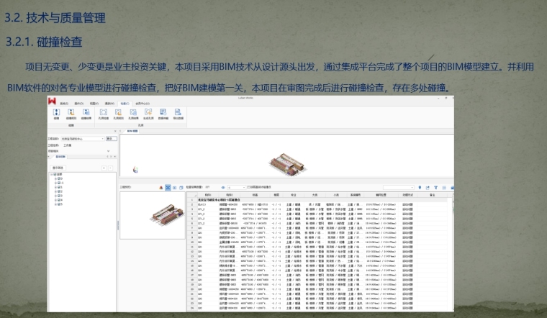Click the 导出数据 export data icon
Screen dimensions: 547x318
point(178,114)
